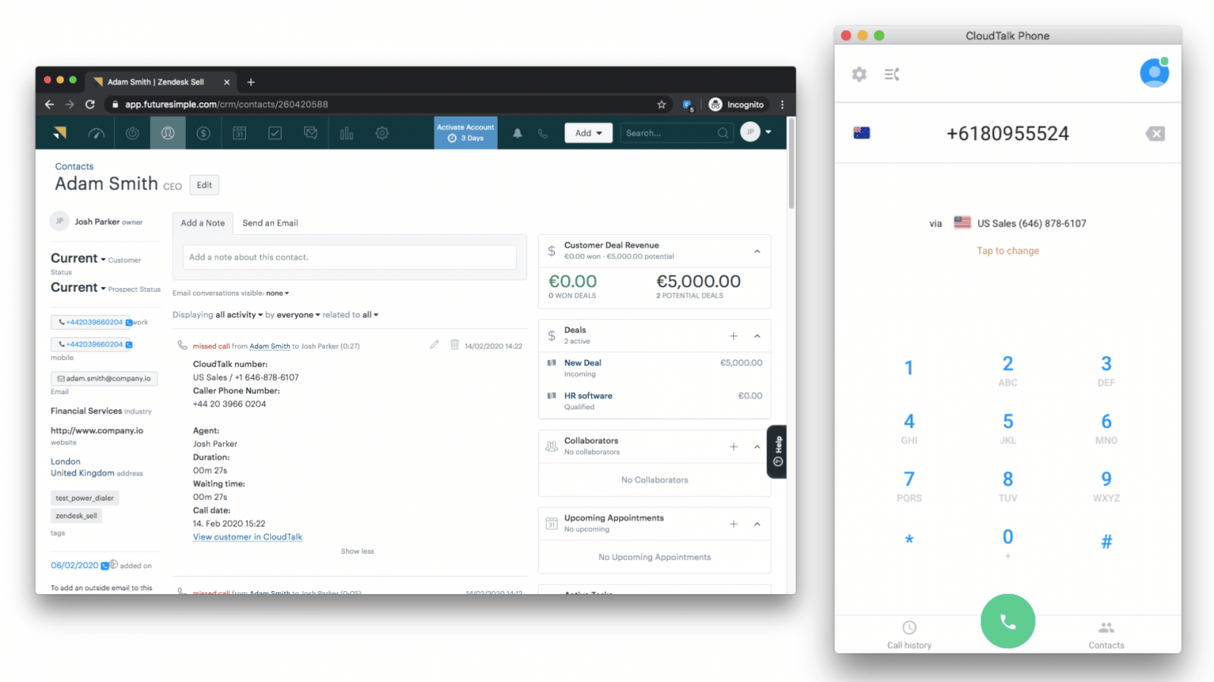Open Calendar icon in Sell navbar

tap(239, 133)
